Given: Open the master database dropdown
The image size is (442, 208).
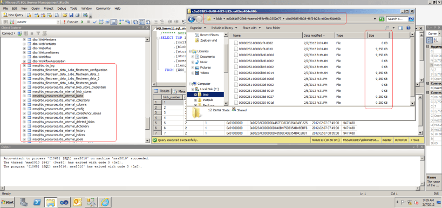Looking at the screenshot, I should [58, 22].
